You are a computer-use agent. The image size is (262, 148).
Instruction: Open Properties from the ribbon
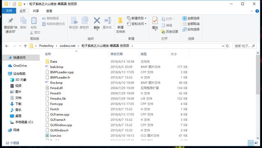[x=155, y=23]
